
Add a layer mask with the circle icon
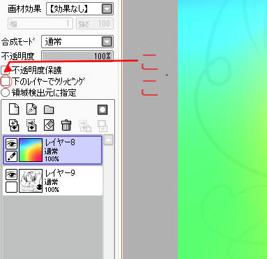coord(102,110)
